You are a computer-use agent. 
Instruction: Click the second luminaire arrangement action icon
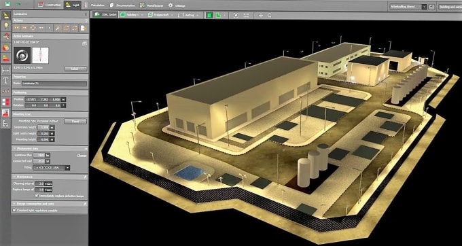click(25, 28)
